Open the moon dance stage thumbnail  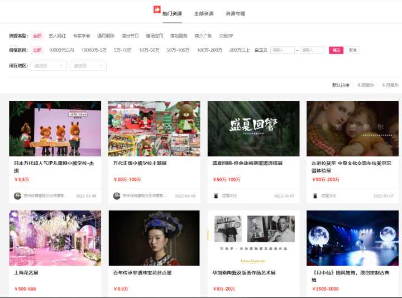[x=352, y=238]
